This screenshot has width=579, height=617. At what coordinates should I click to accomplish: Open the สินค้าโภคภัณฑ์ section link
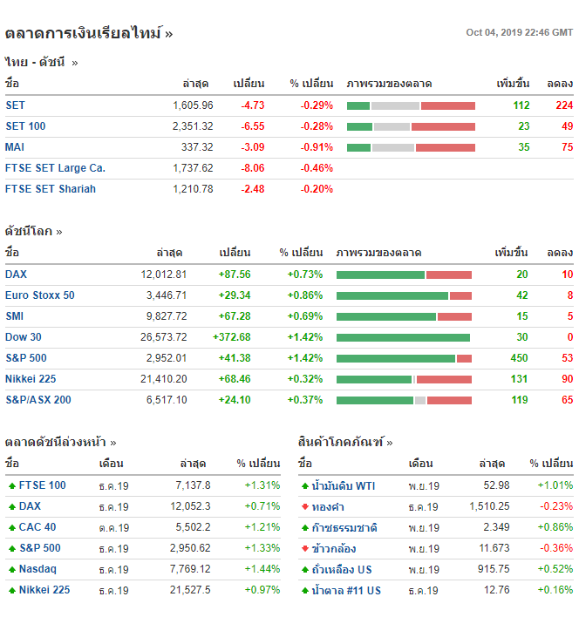click(345, 443)
